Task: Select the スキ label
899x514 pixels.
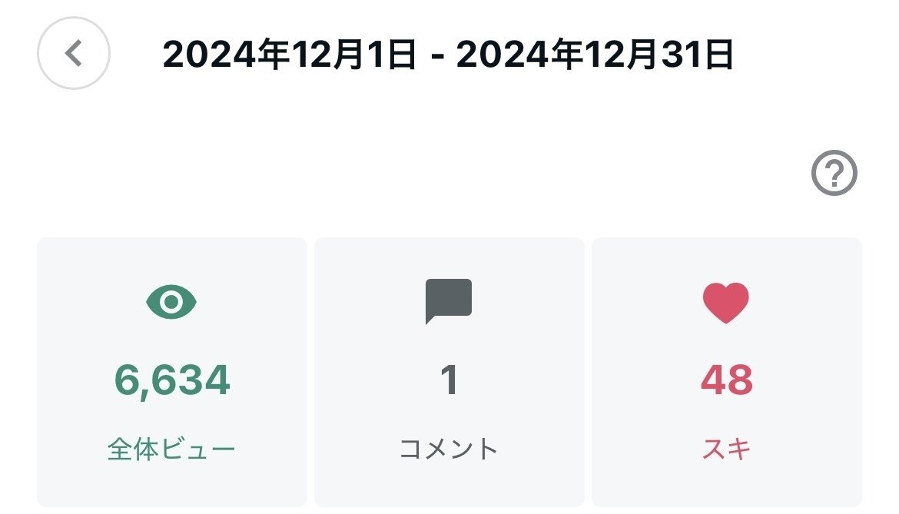Action: tap(725, 449)
